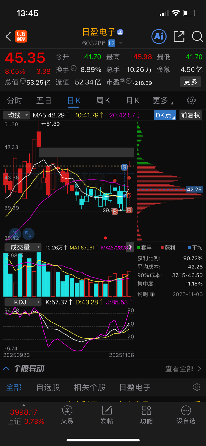
Task: Open the KDJ indicator dropdown
Action: point(23,302)
